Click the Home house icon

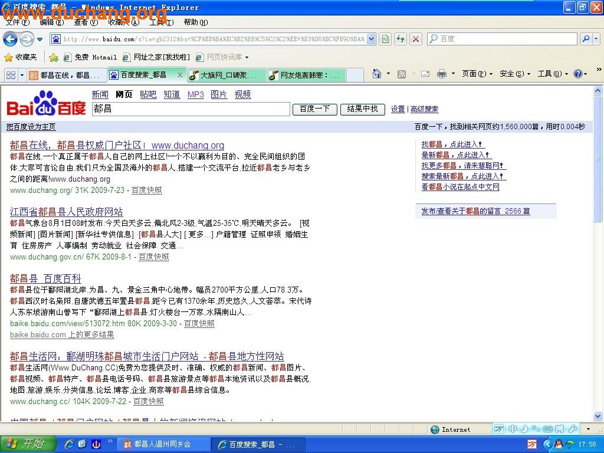(x=377, y=74)
